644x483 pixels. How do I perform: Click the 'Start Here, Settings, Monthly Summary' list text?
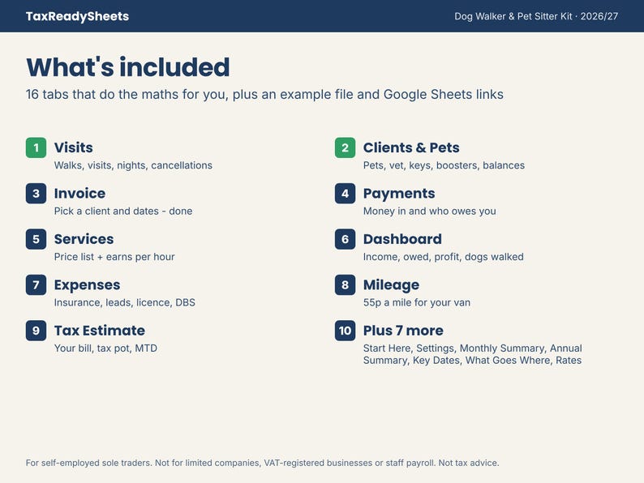coord(472,354)
